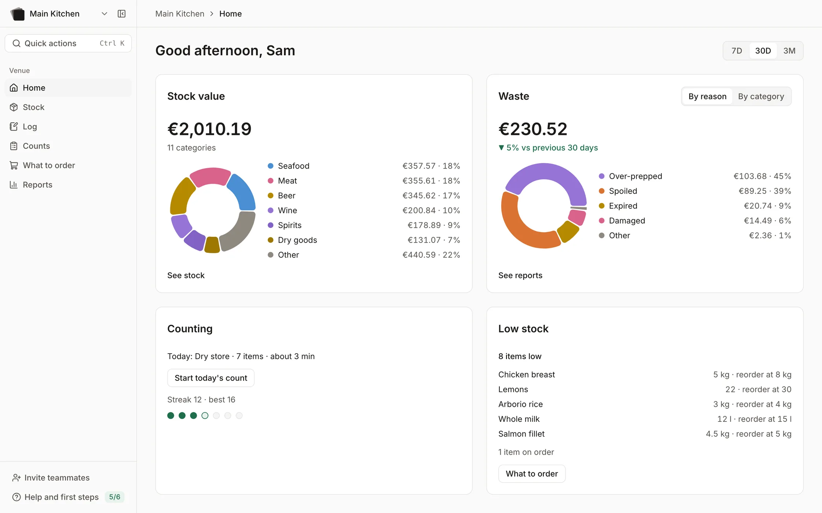Click the outlined current-day streak dot
Screen dimensions: 822x513
(x=205, y=416)
